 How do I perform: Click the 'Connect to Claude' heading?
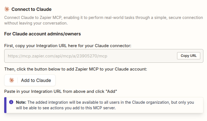(x=31, y=9)
